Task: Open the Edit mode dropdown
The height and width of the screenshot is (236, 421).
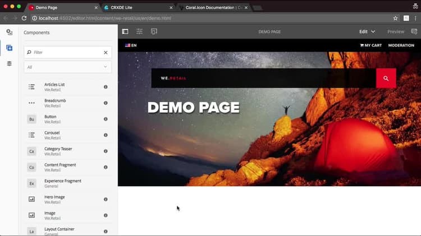Action: pos(367,31)
